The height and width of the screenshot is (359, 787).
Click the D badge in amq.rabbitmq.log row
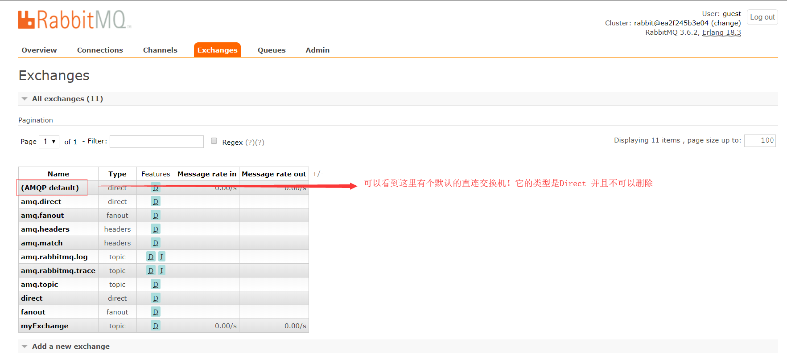tap(151, 257)
